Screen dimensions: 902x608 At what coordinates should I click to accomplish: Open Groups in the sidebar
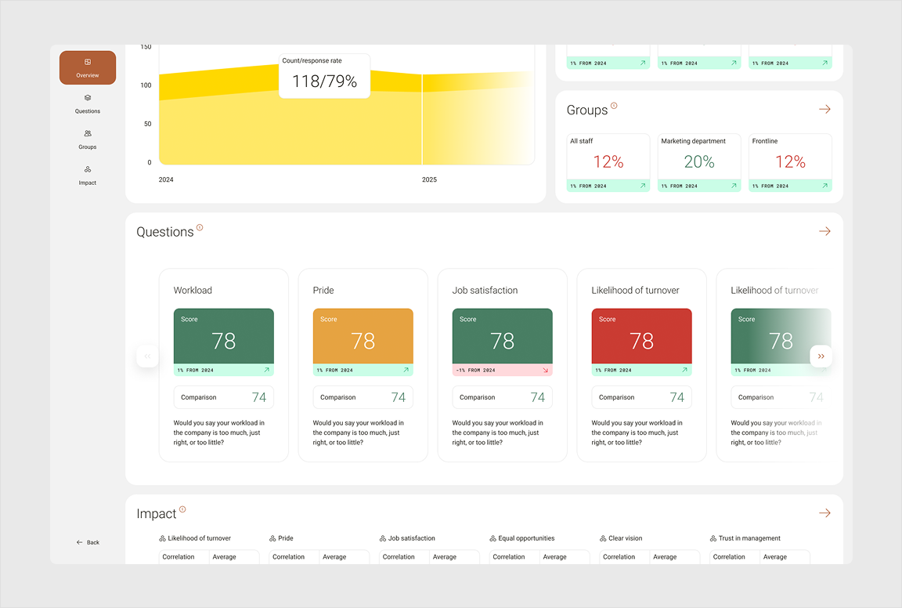88,139
